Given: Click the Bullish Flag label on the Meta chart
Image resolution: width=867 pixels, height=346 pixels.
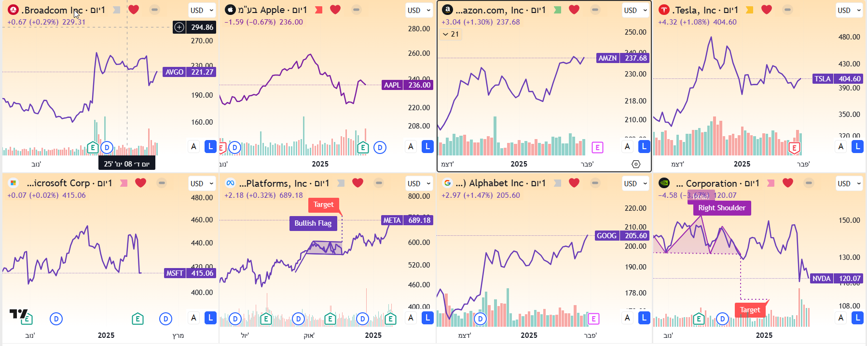Looking at the screenshot, I should pyautogui.click(x=313, y=223).
